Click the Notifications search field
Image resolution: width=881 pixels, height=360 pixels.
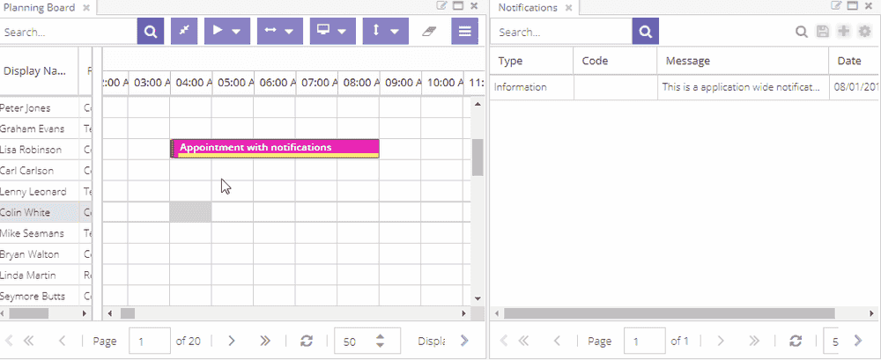(561, 32)
